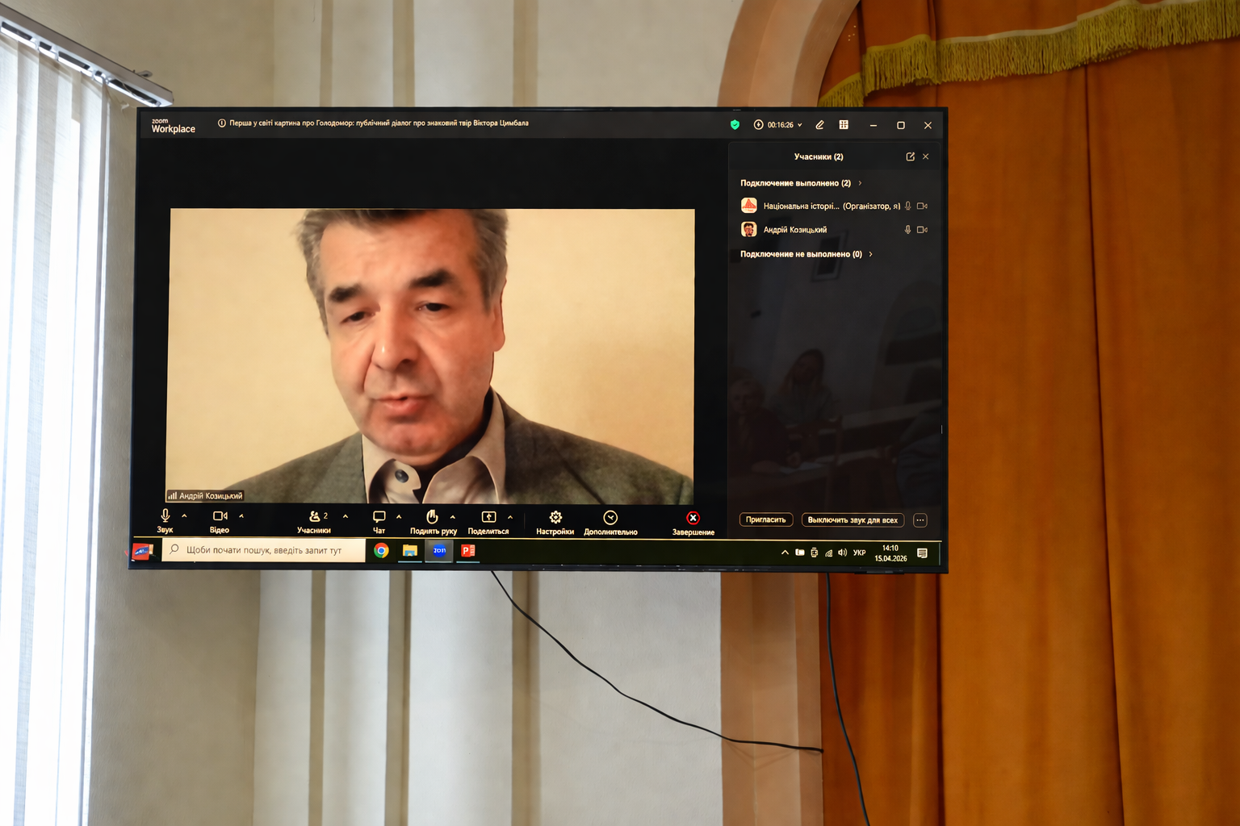The height and width of the screenshot is (826, 1240).
Task: End meeting with red Завершение icon
Action: pos(693,518)
